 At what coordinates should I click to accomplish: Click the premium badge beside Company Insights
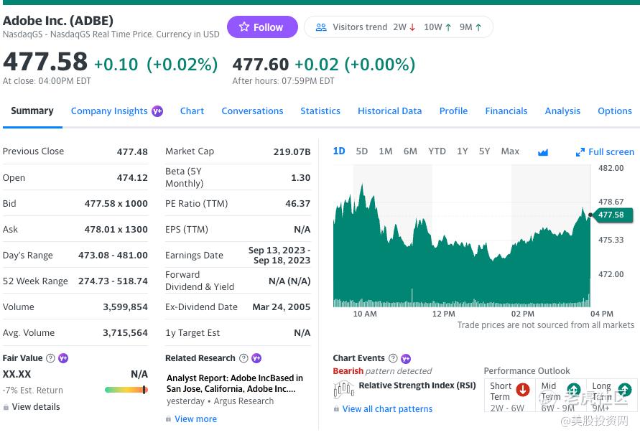pyautogui.click(x=157, y=111)
